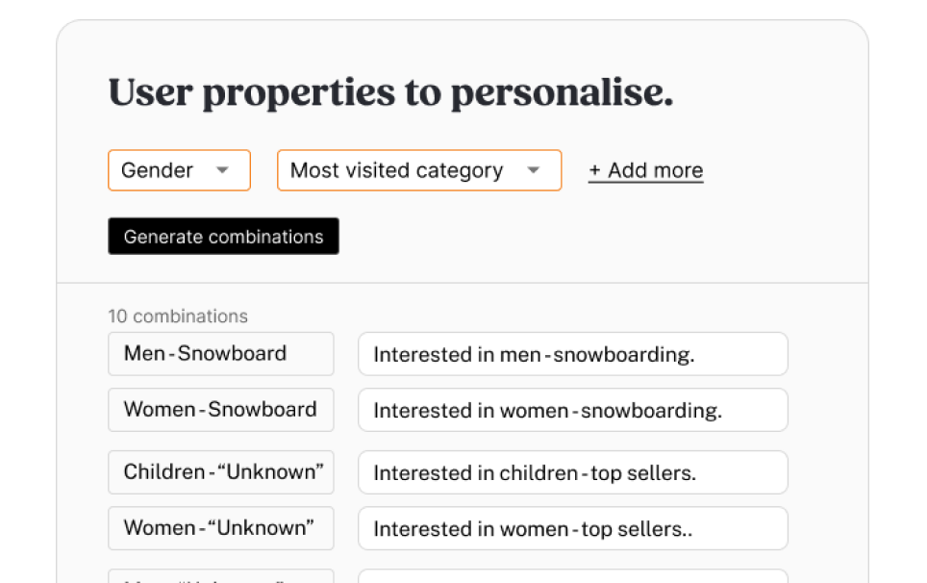Click the plus sign in Add more
The height and width of the screenshot is (583, 927).
click(595, 171)
